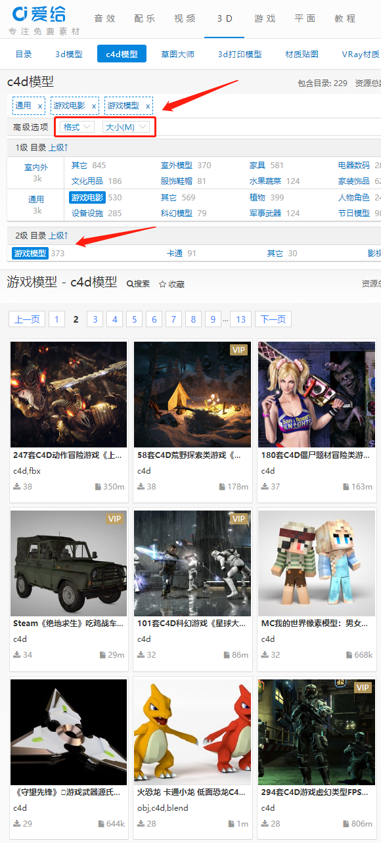381x843 pixels.
Task: Open the 格式 dropdown
Action: coord(78,127)
